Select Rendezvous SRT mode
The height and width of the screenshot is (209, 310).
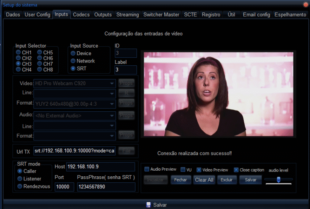pos(20,186)
